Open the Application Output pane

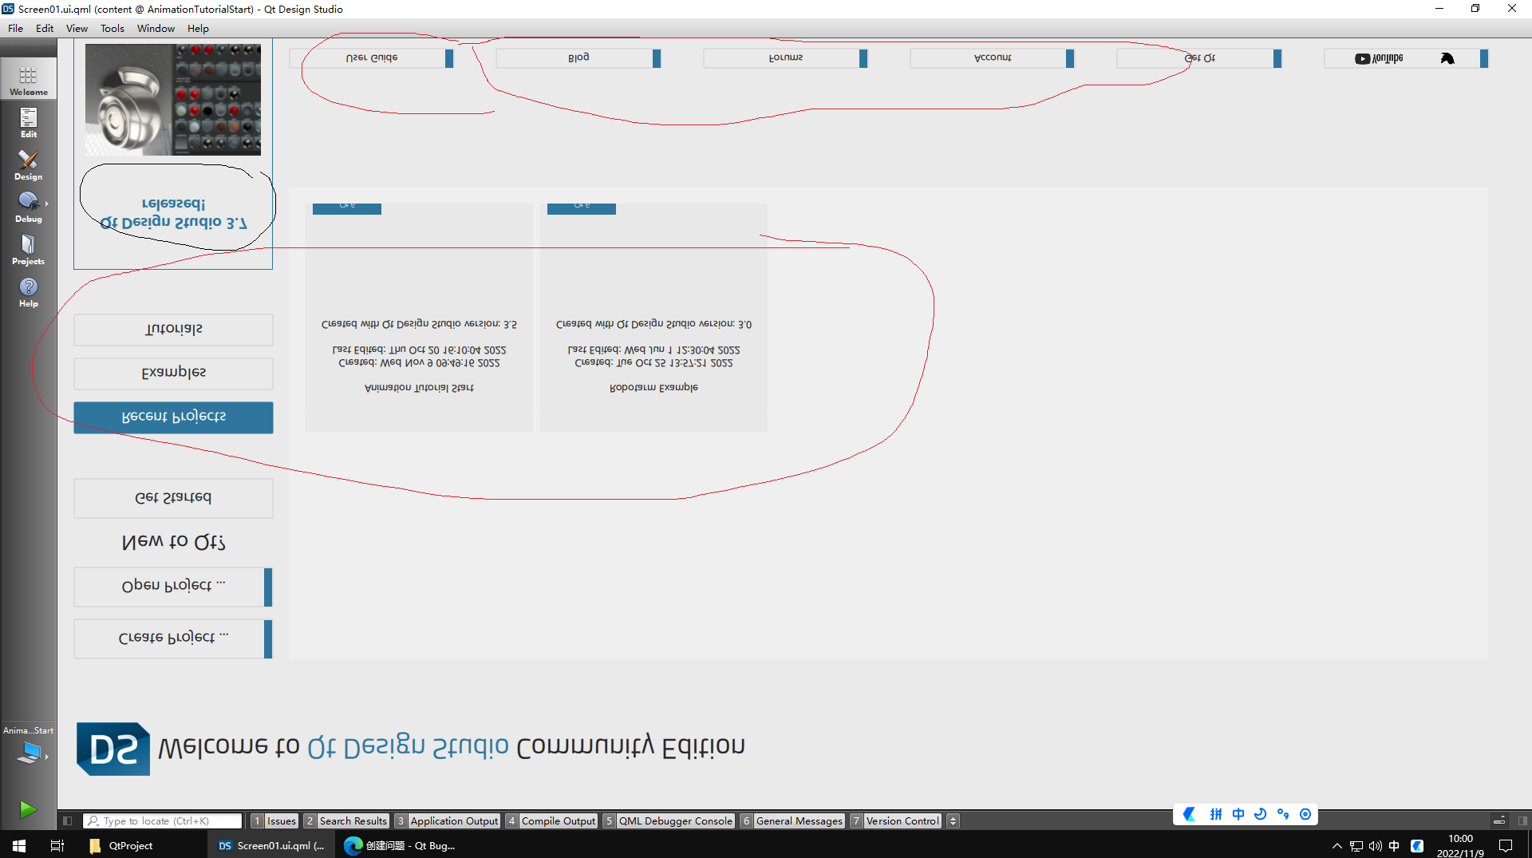tap(453, 820)
